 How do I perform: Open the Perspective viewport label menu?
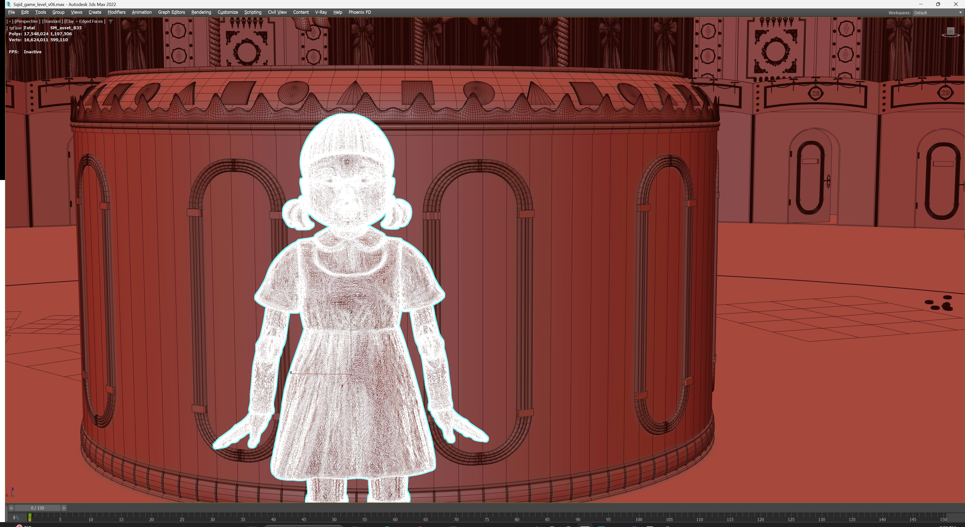click(x=27, y=21)
